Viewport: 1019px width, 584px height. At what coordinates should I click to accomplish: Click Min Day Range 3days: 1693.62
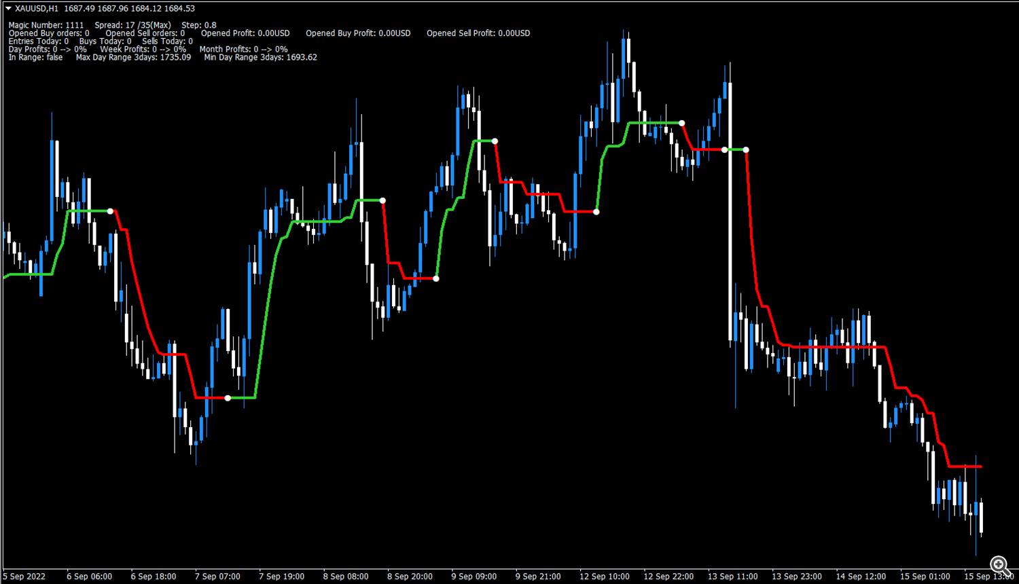tap(260, 58)
